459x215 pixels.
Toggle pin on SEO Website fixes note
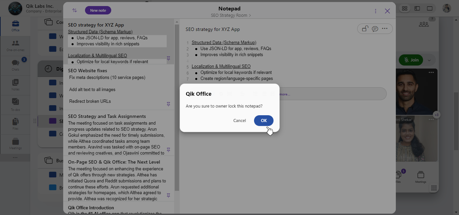tap(168, 104)
